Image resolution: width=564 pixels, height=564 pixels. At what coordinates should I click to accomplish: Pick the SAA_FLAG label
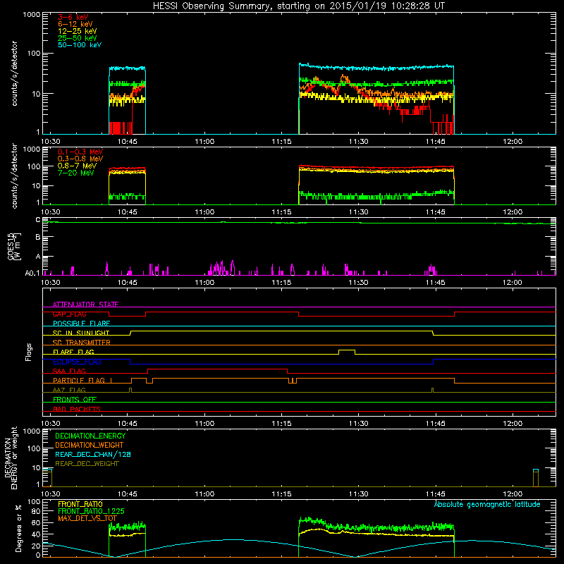(69, 371)
